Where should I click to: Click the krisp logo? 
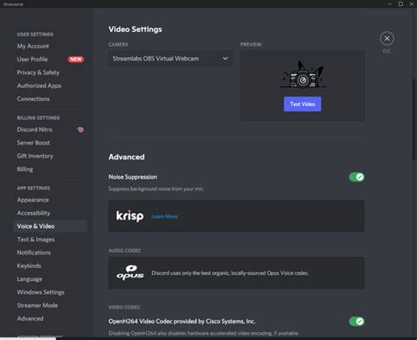(130, 217)
